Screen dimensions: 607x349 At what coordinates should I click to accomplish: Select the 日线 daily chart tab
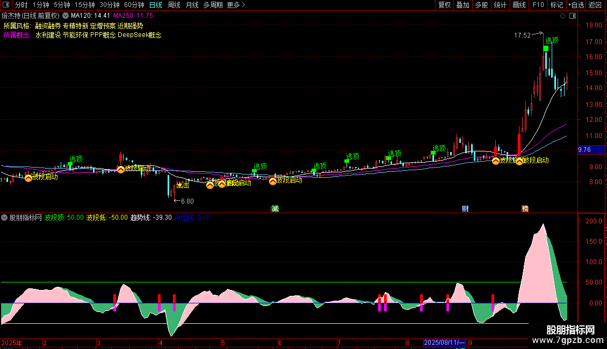coord(156,5)
